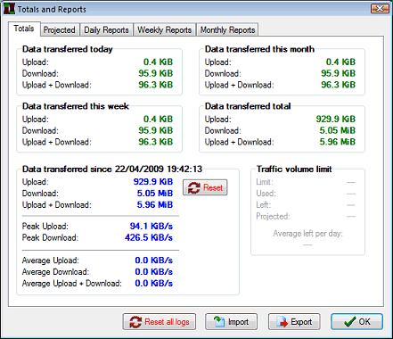
Task: Click the Peak Download value 426.5 KiB/s
Action: point(149,237)
